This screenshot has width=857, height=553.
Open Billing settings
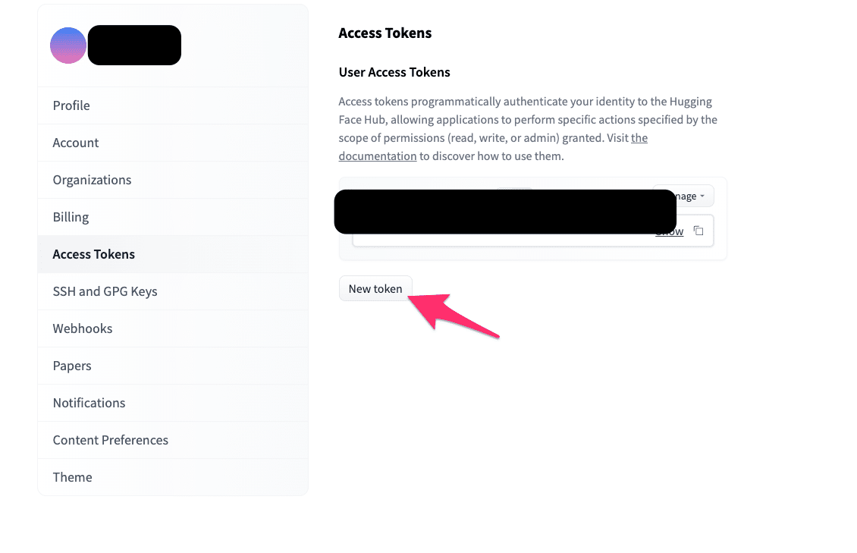pyautogui.click(x=173, y=217)
